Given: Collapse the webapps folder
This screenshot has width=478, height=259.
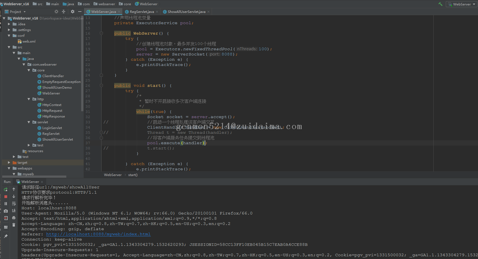Looking at the screenshot, I should click(x=9, y=168).
